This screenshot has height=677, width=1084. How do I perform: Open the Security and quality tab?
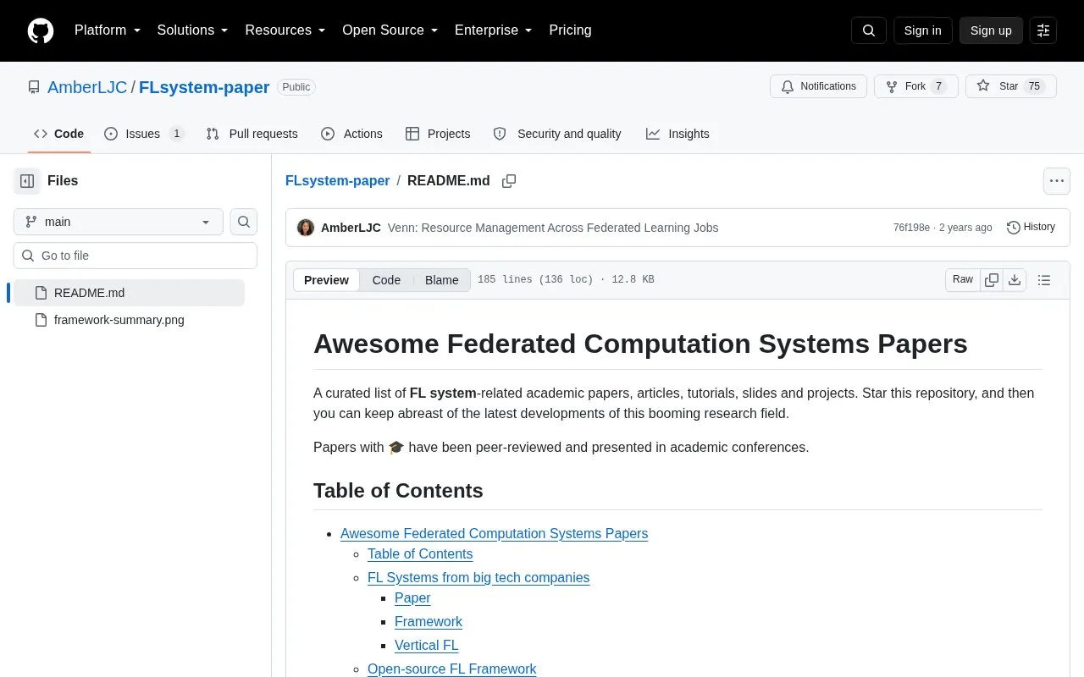[557, 134]
